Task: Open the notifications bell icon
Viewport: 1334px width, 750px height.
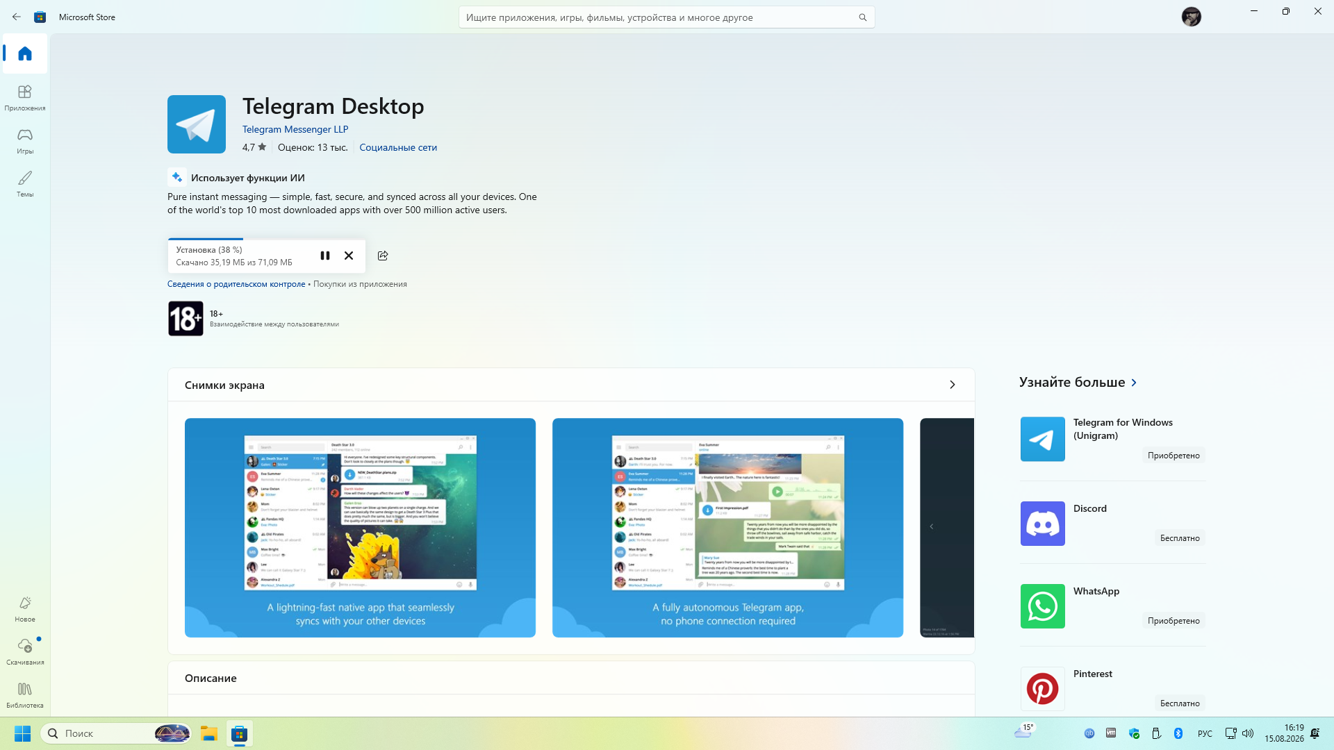Action: pyautogui.click(x=1315, y=733)
